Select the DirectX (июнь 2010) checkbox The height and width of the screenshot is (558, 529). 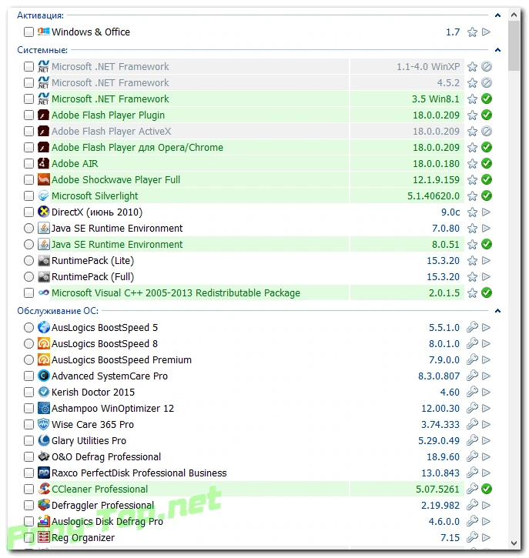(x=28, y=212)
